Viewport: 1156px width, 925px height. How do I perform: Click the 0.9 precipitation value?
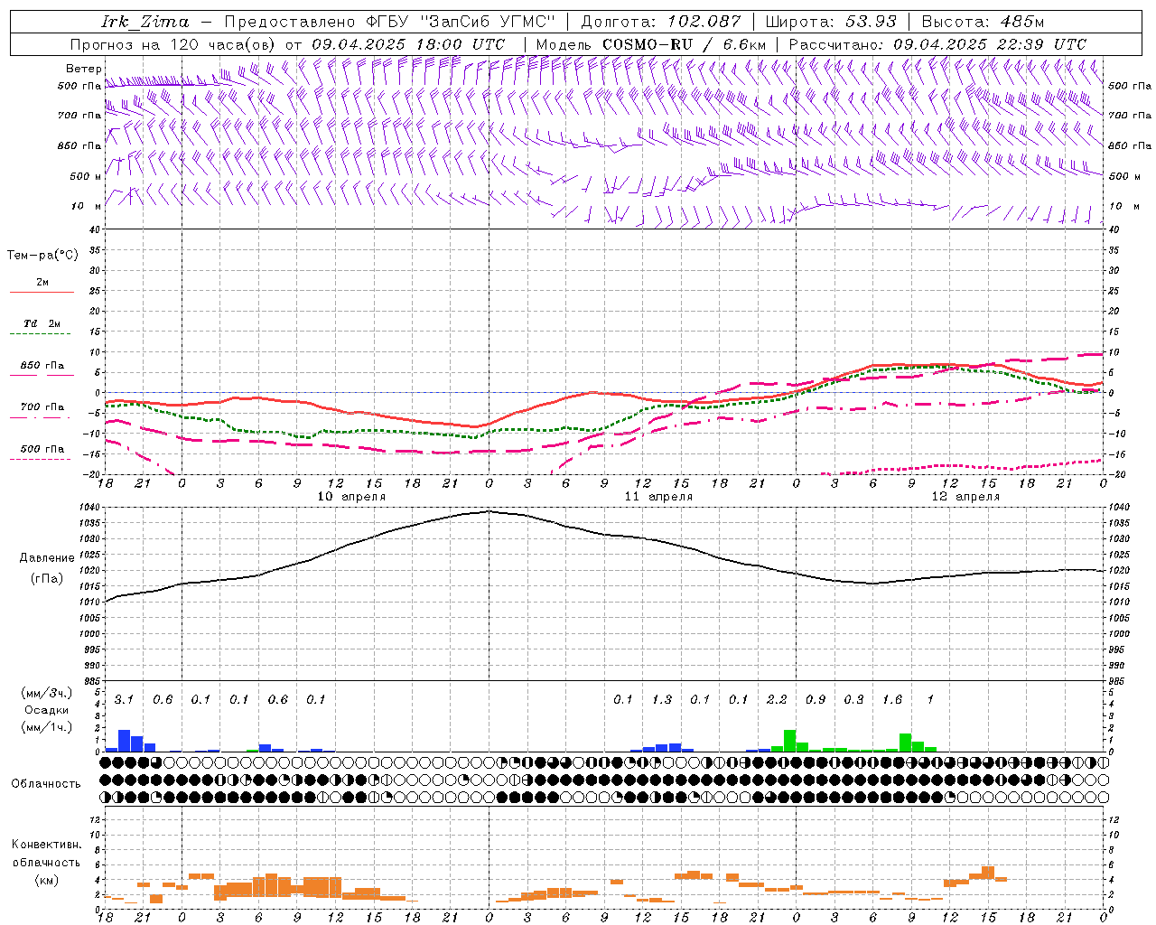coord(816,700)
